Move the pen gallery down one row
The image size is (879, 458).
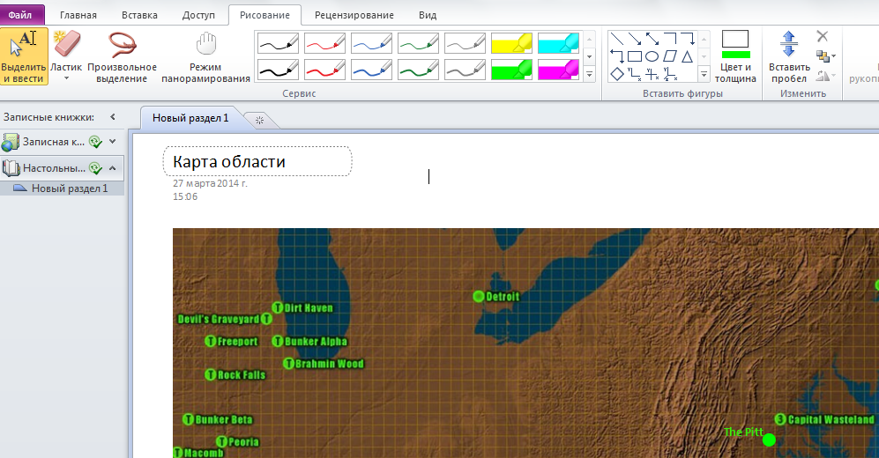coord(589,56)
